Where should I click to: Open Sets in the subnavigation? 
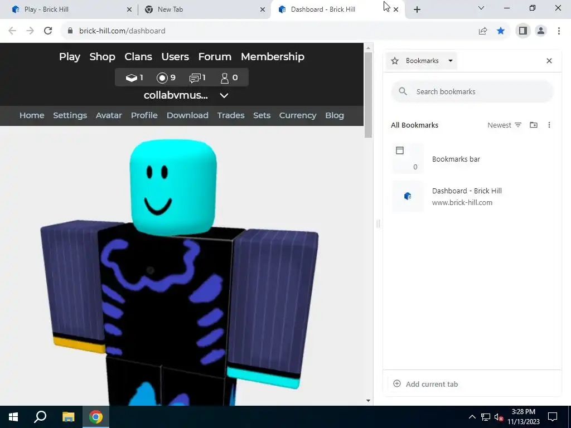coord(262,115)
